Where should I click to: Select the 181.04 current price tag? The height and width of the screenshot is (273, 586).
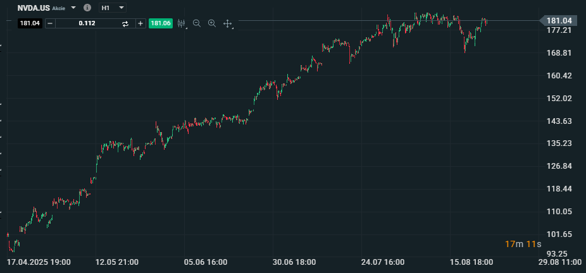559,21
